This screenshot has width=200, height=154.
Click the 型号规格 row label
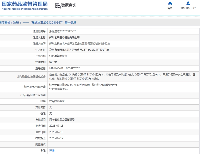pyautogui.click(x=40, y=69)
